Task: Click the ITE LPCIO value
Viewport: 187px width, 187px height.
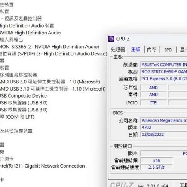Action: tap(154, 103)
